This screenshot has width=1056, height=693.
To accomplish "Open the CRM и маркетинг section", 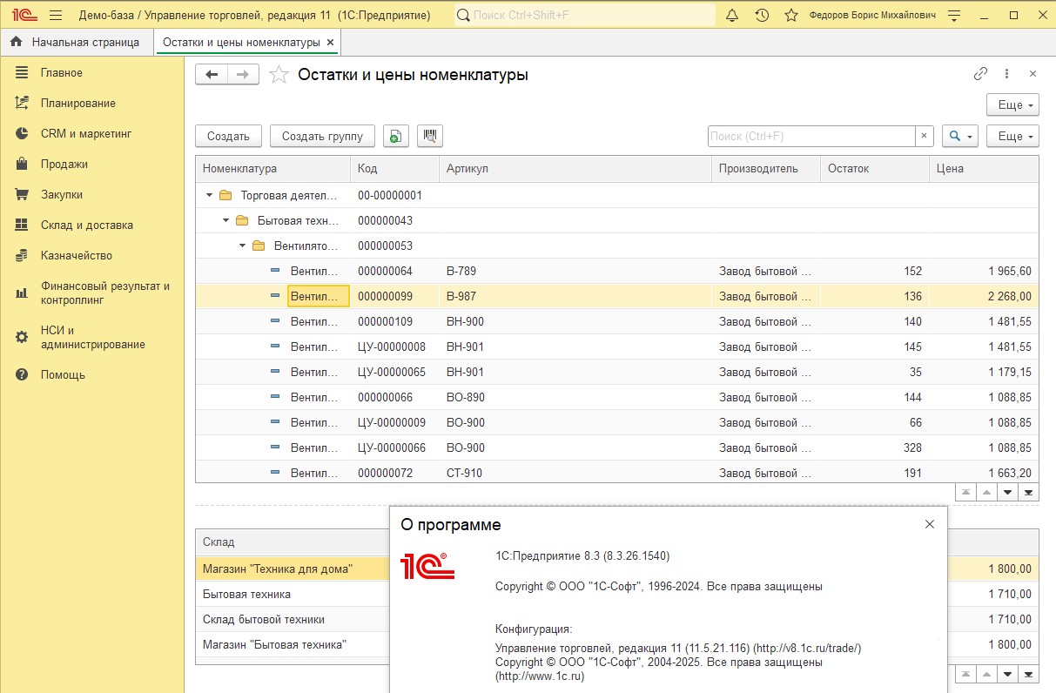I will point(85,134).
